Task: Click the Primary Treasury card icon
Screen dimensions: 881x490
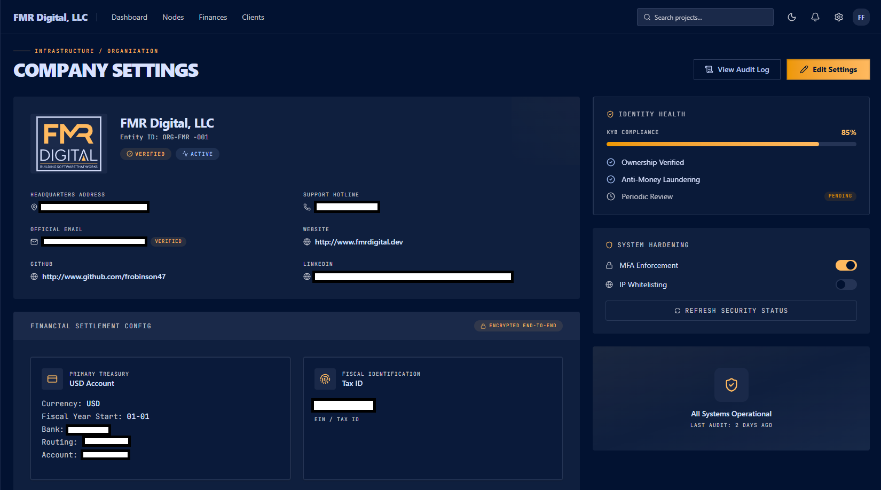Action: tap(52, 379)
